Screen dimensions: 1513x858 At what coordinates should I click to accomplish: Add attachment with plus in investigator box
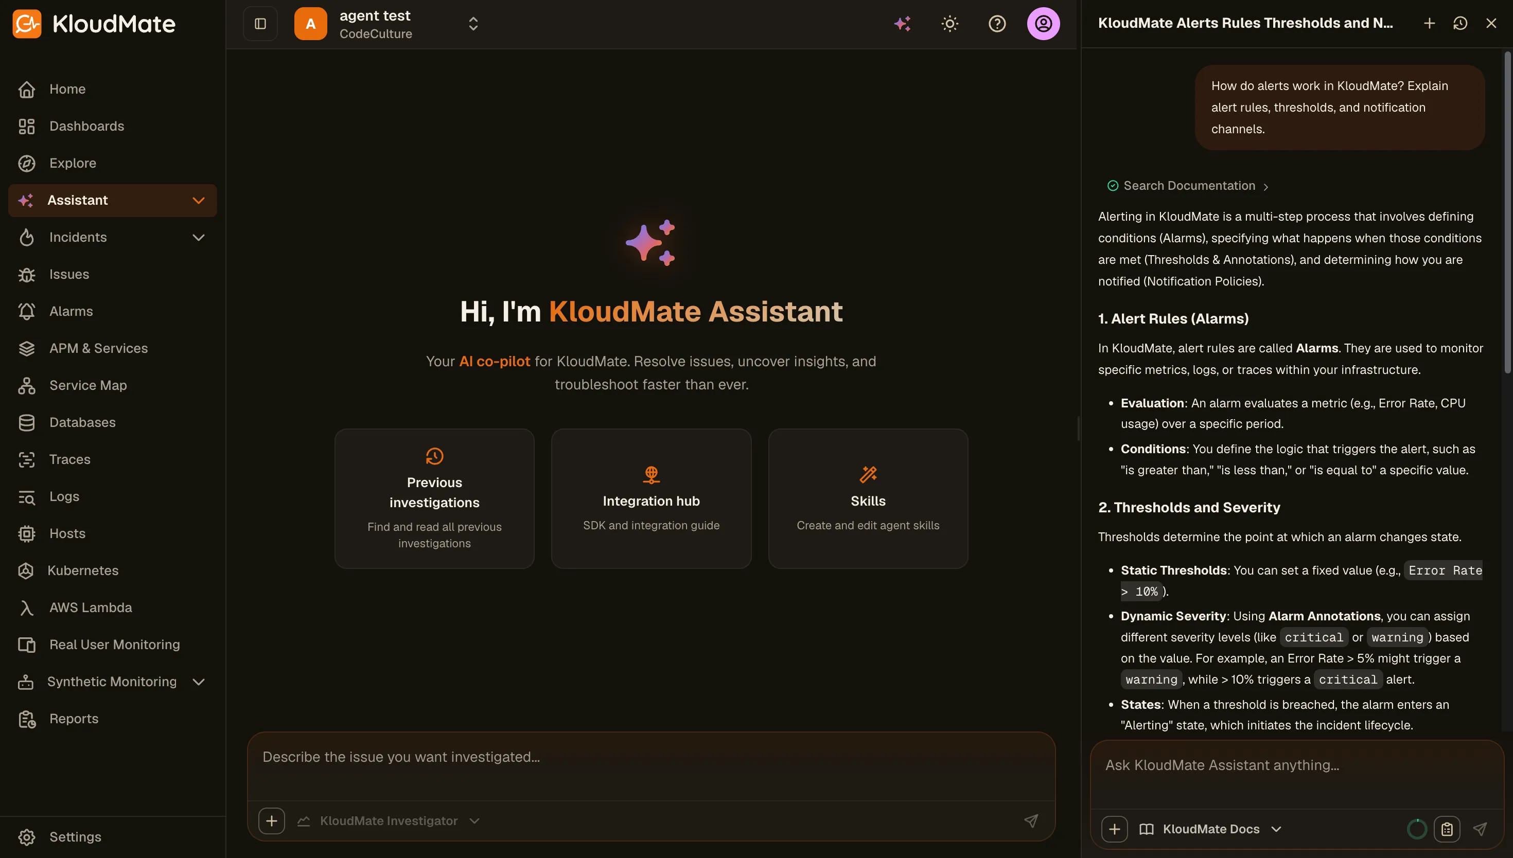271,821
